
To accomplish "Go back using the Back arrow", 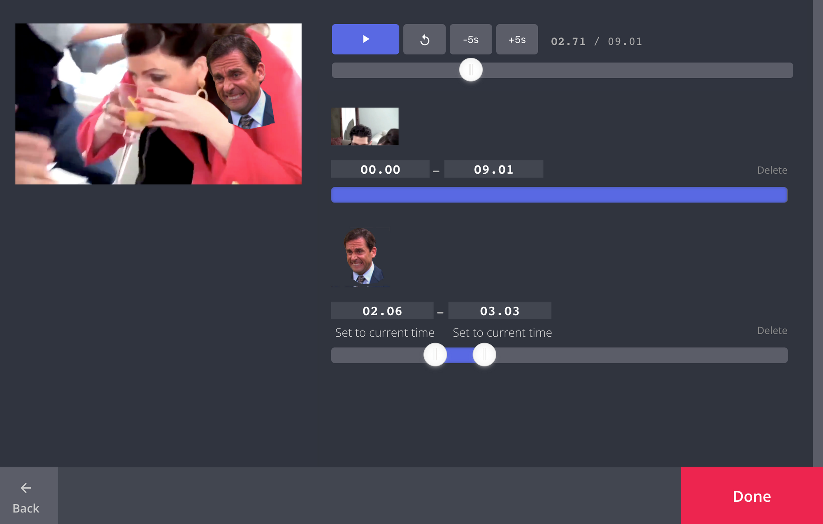I will pos(26,497).
